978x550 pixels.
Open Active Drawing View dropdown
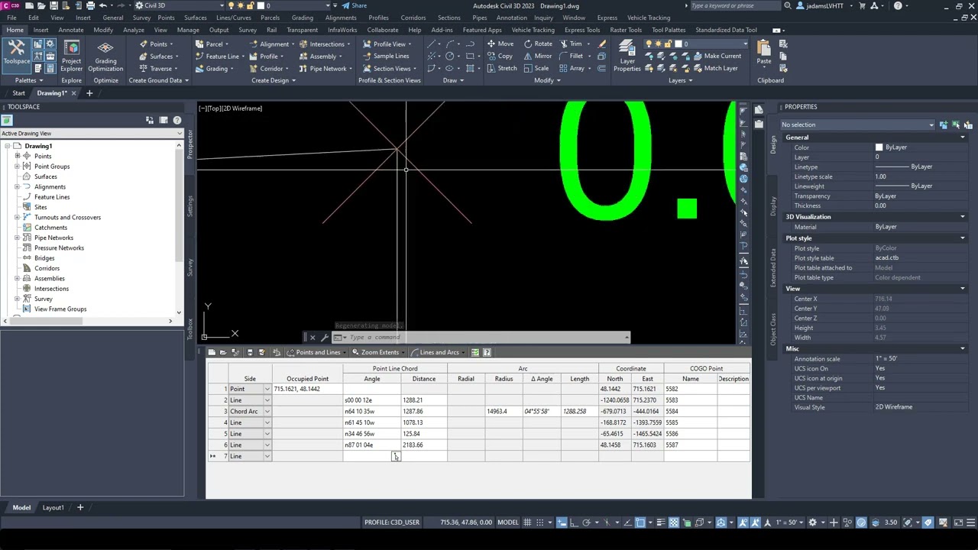point(92,134)
